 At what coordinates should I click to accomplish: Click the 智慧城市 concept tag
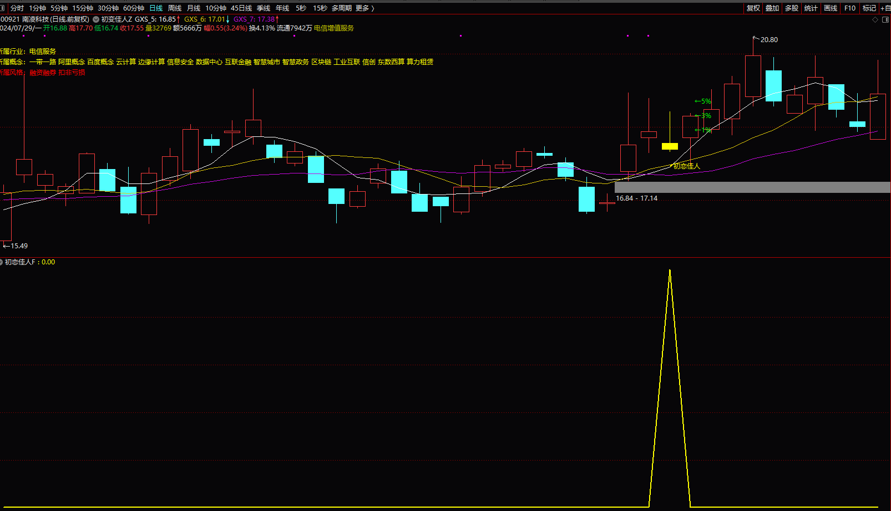coord(267,62)
